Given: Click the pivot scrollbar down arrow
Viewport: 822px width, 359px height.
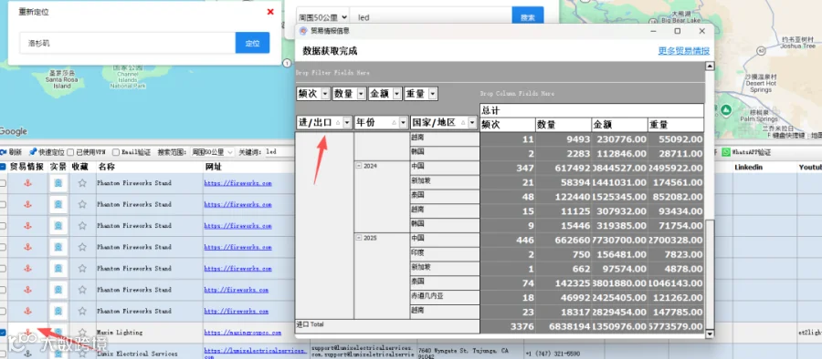Looking at the screenshot, I should coord(710,333).
